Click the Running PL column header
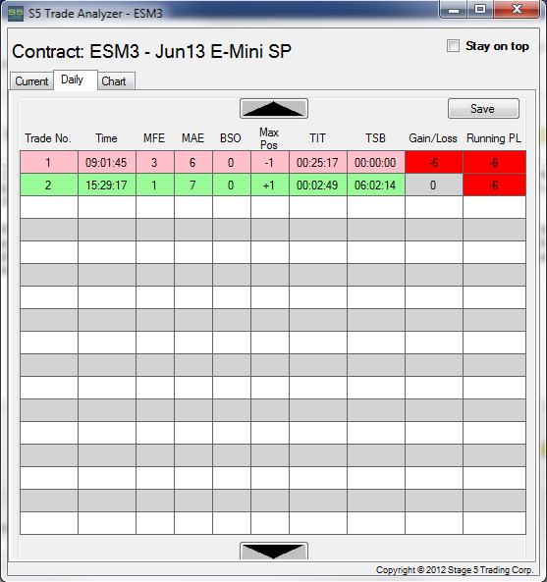 (x=494, y=138)
